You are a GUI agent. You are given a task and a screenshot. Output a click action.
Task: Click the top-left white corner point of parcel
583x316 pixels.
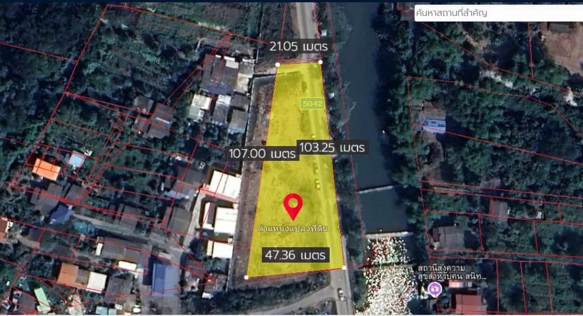278,64
